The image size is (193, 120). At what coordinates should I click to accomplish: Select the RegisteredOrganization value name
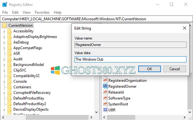(x=127, y=81)
